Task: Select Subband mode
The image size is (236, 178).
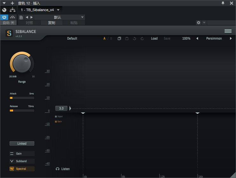Action: click(x=22, y=161)
